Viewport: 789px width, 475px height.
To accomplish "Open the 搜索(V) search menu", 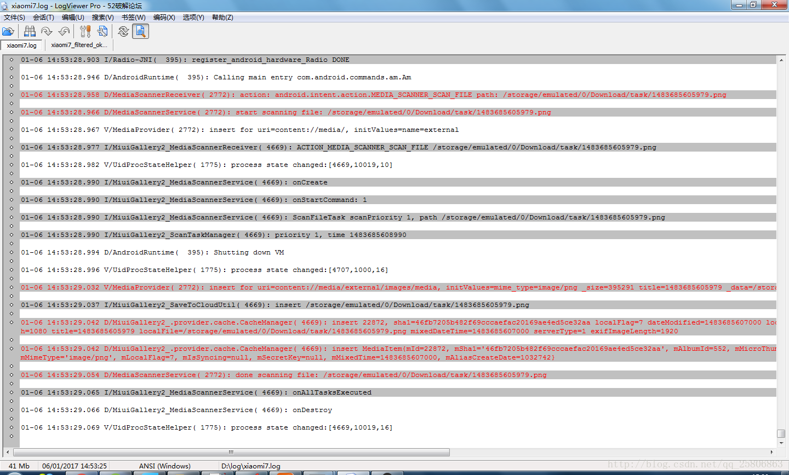I will [x=102, y=18].
